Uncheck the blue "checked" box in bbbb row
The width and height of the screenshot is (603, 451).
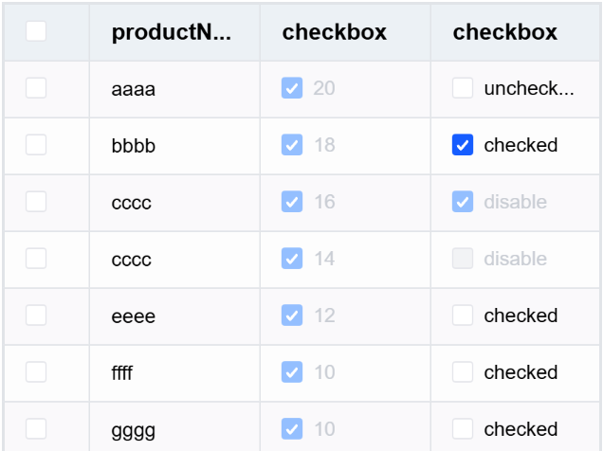tap(463, 145)
